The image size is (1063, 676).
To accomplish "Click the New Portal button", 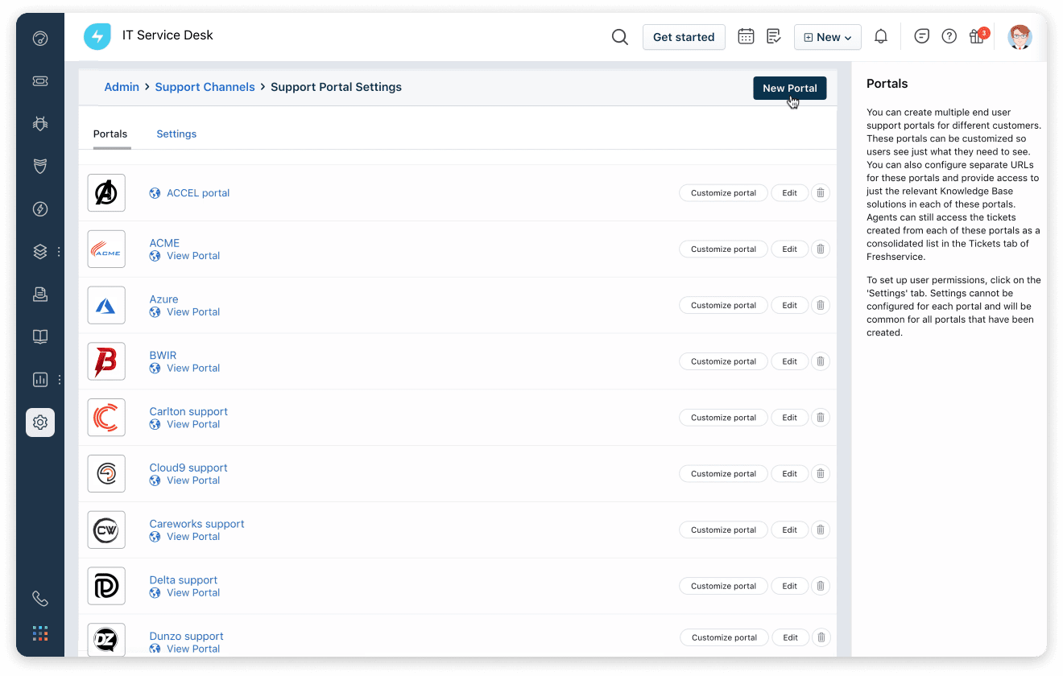I will click(790, 89).
